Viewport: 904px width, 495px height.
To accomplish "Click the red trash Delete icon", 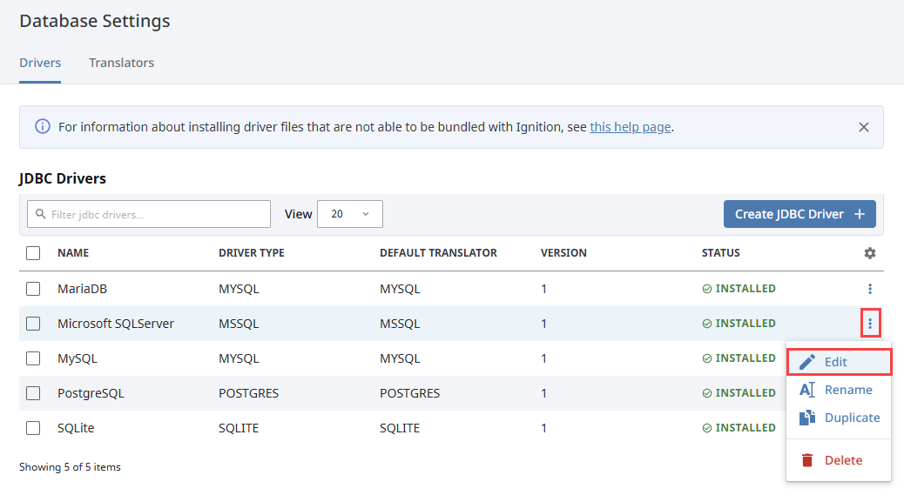I will tap(807, 460).
